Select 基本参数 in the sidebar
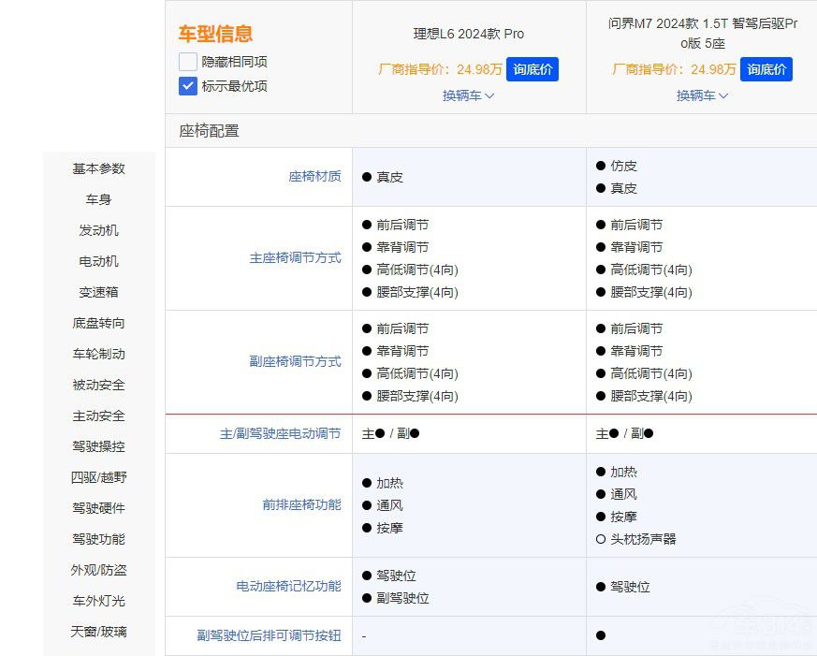This screenshot has width=817, height=656. coord(98,168)
